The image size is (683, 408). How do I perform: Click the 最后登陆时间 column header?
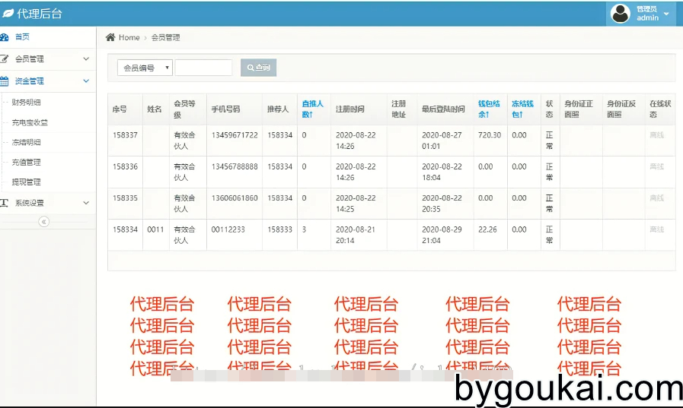(443, 109)
